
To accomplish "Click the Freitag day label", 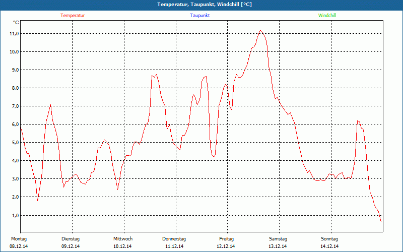I will (226, 239).
